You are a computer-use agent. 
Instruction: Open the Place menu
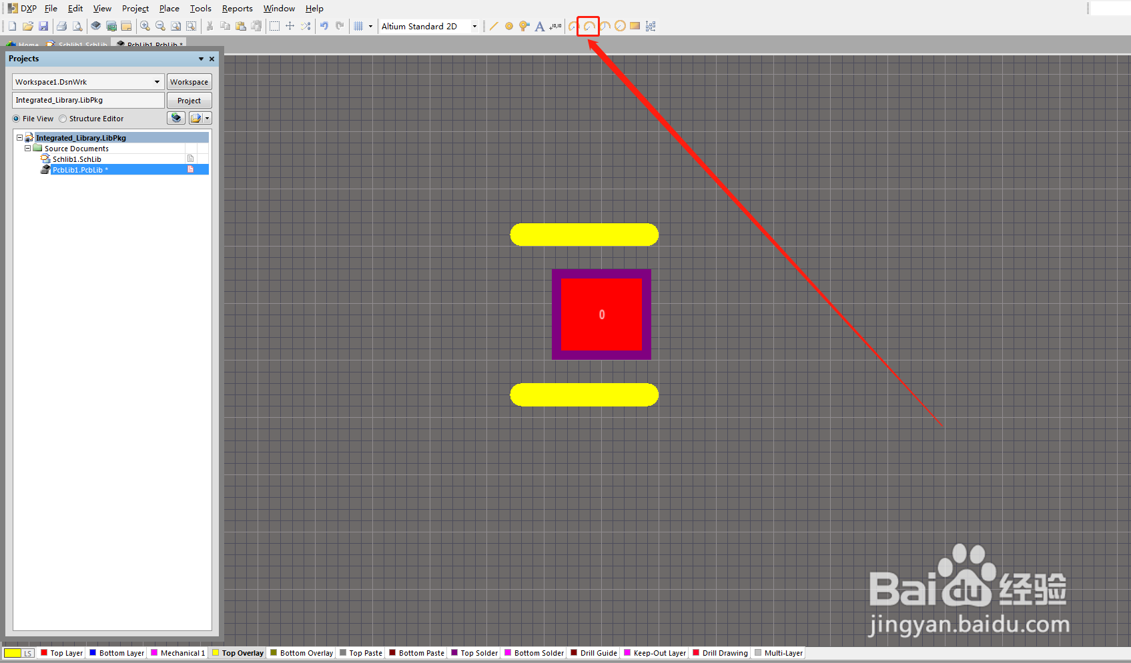(x=169, y=9)
